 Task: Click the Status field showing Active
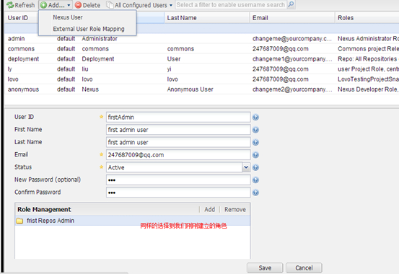pyautogui.click(x=174, y=167)
